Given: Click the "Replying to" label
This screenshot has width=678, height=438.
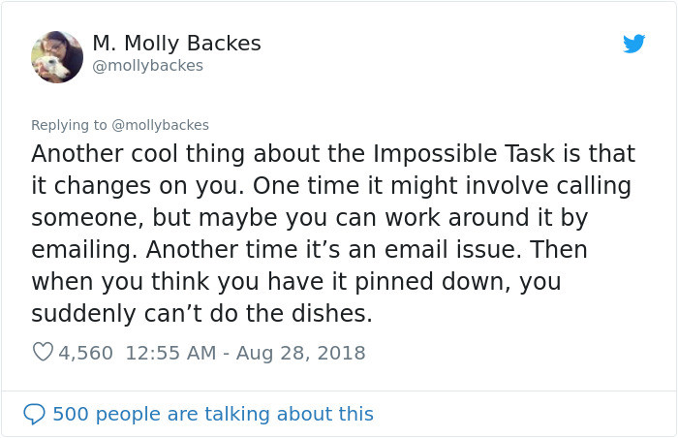Looking at the screenshot, I should coord(69,125).
